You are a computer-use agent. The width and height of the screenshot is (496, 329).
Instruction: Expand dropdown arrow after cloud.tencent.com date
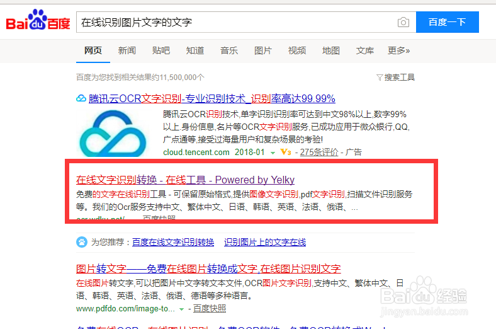point(273,153)
